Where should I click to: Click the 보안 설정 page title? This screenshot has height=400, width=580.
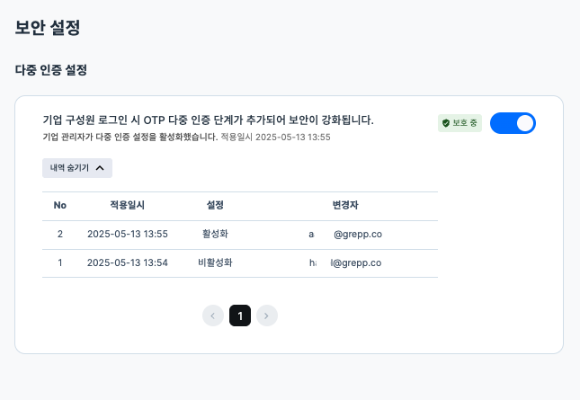coord(48,27)
